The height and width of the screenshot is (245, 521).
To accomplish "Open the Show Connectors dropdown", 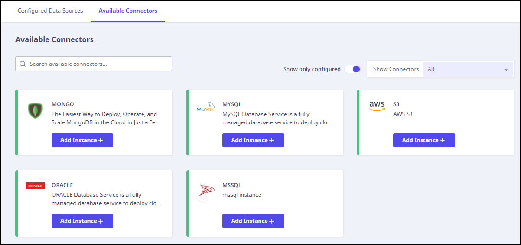I will point(468,70).
